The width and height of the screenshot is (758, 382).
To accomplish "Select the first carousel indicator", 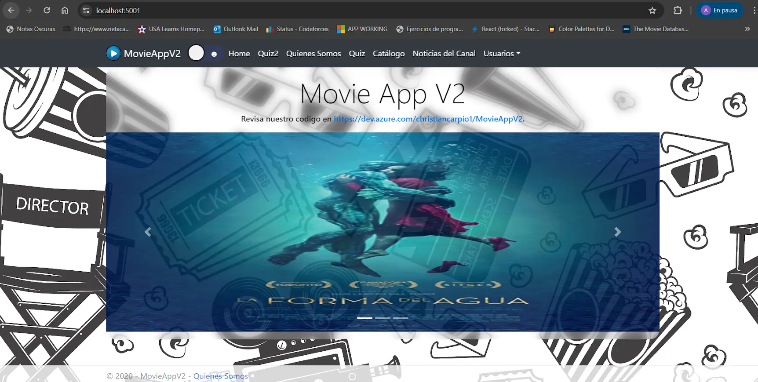I will [x=364, y=318].
